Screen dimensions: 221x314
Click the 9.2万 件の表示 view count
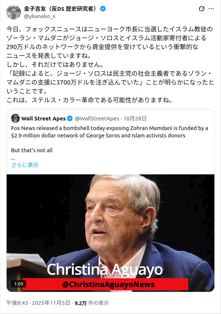pyautogui.click(x=91, y=303)
